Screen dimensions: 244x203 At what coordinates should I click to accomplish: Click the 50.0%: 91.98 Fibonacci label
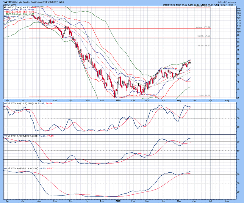coord(204,36)
